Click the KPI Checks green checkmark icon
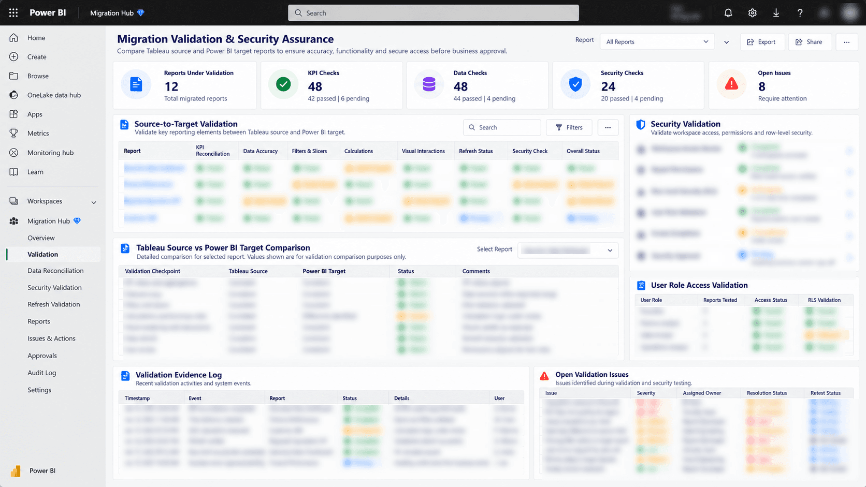This screenshot has width=866, height=487. pyautogui.click(x=283, y=84)
